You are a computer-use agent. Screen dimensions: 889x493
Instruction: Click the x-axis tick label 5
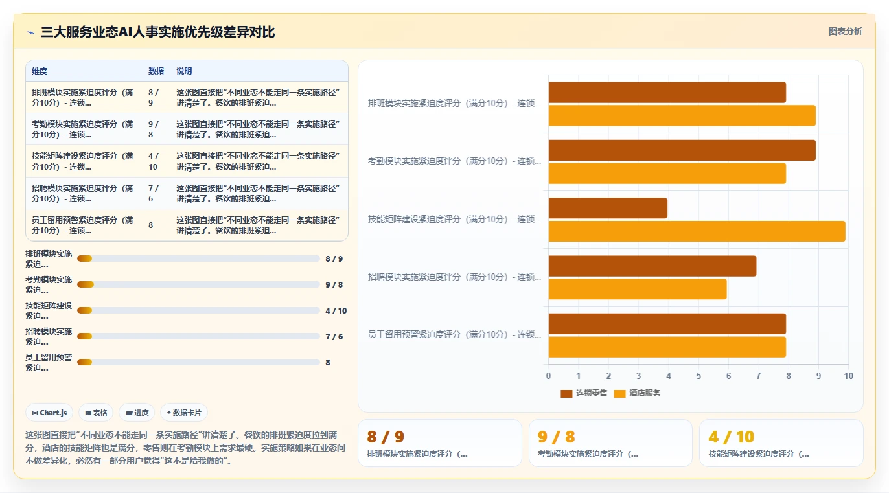(x=698, y=376)
